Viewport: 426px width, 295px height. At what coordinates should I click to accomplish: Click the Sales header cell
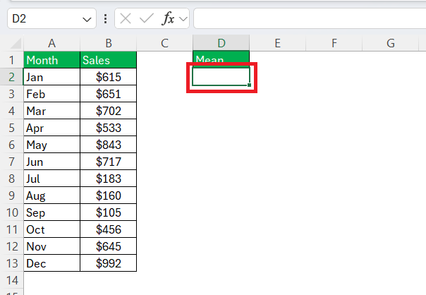tap(109, 60)
